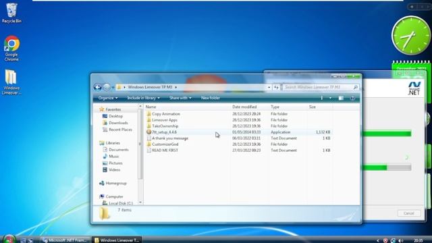Click the Start orb on taskbar
Screen dimensions: 432x243
9,239
